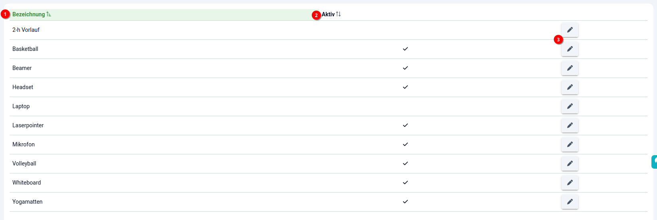Click the Aktiv sort arrows icon
Image resolution: width=657 pixels, height=220 pixels.
click(338, 14)
